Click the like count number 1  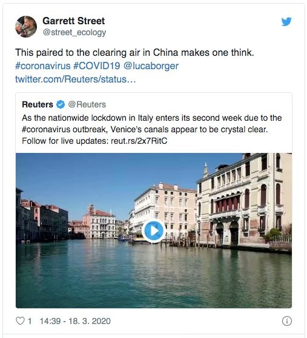(30, 321)
